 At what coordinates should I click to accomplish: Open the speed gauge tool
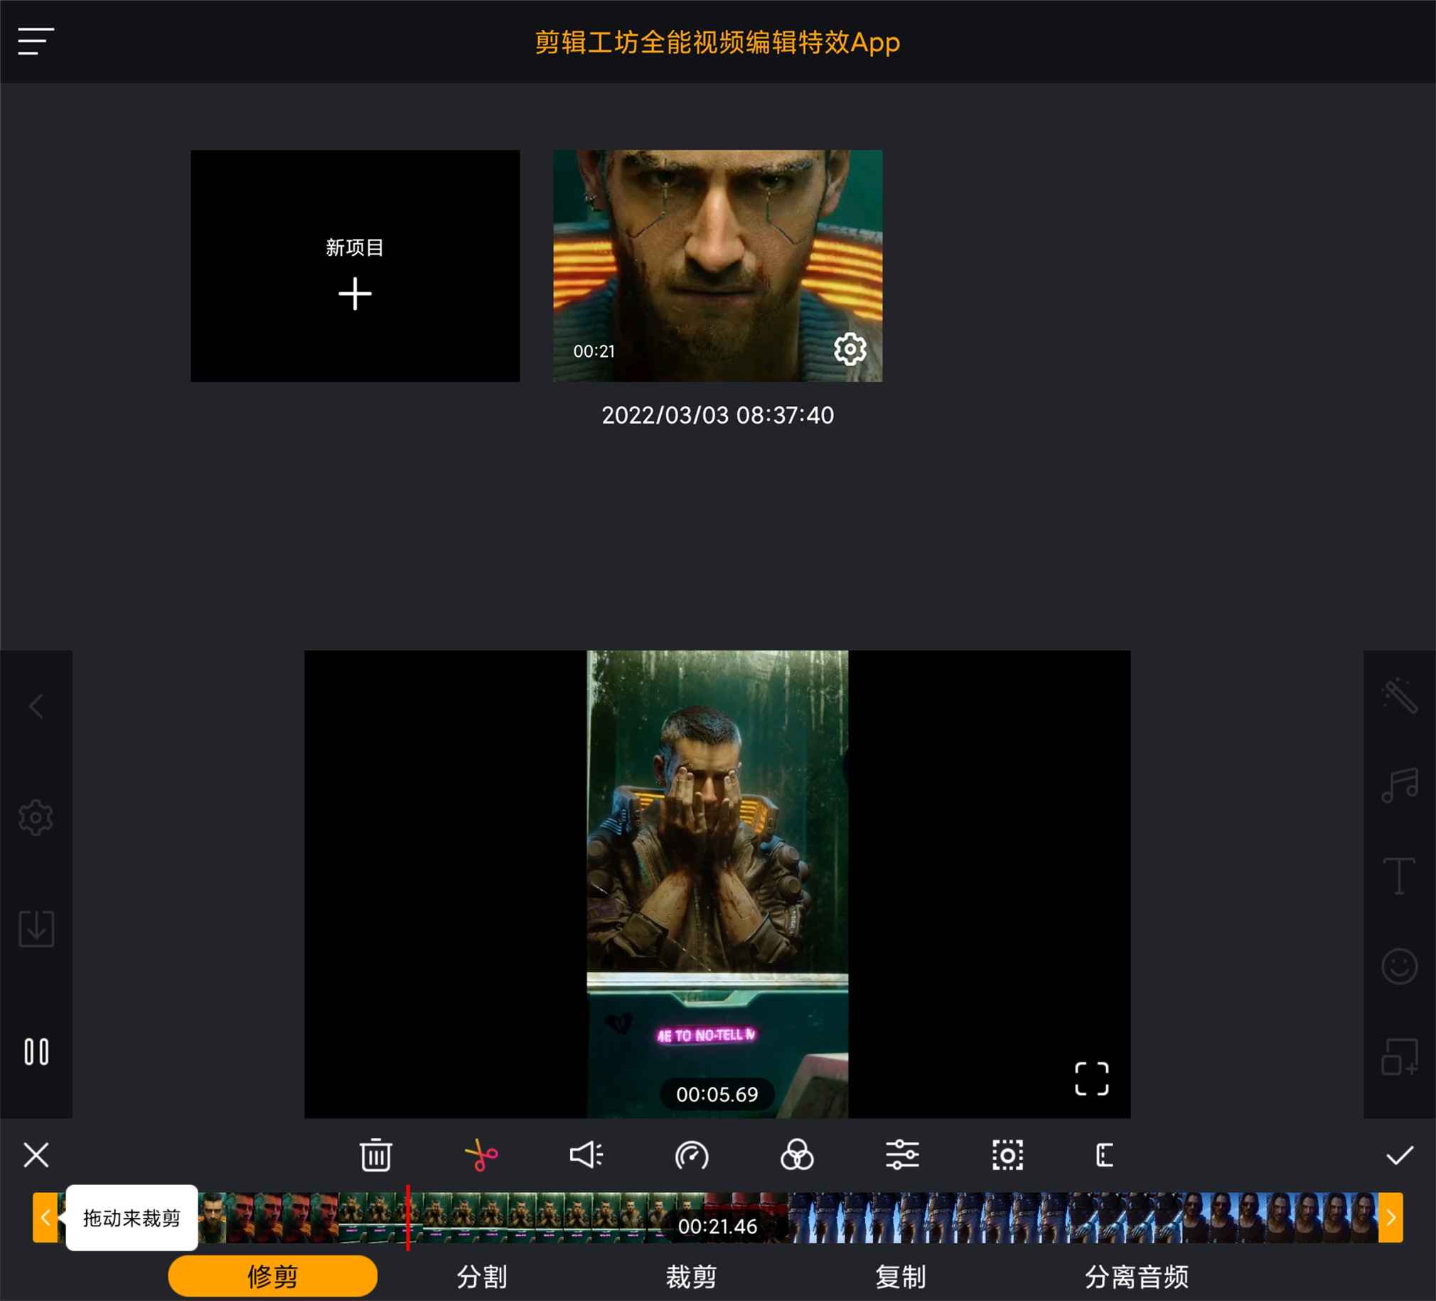[x=692, y=1155]
